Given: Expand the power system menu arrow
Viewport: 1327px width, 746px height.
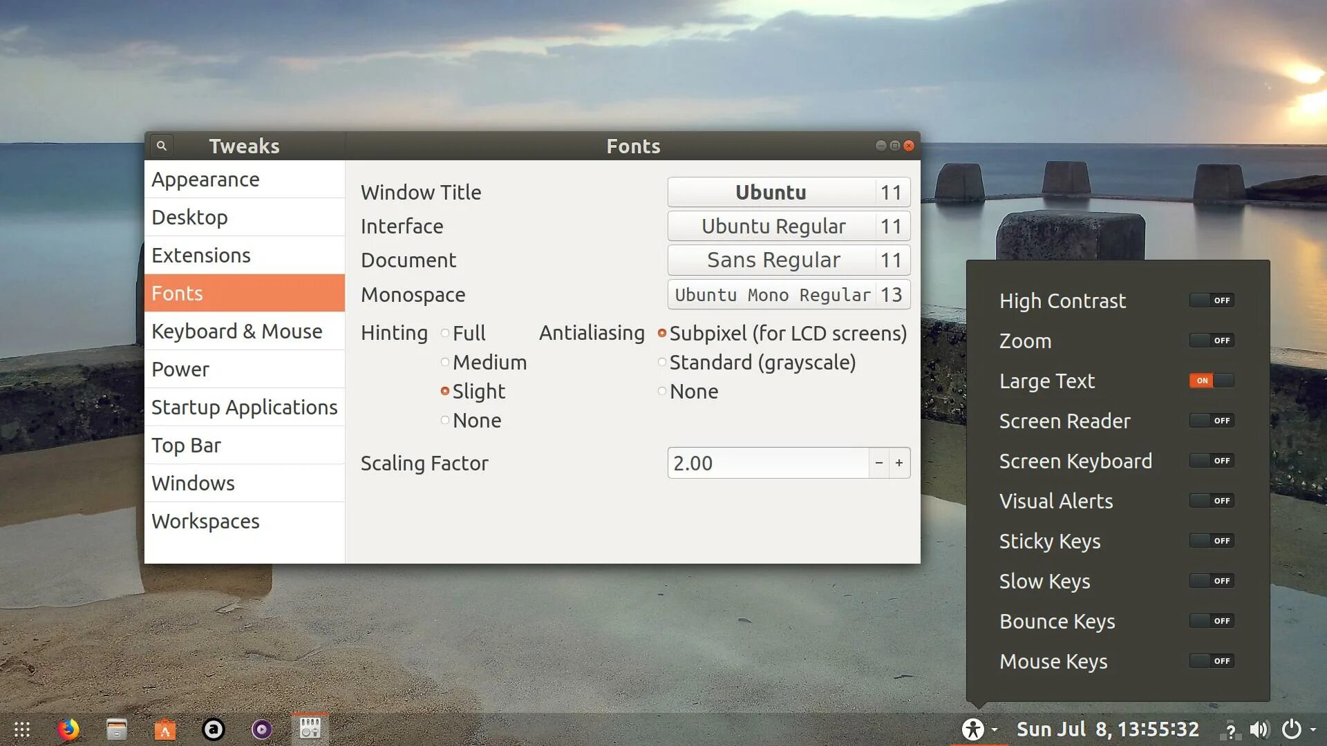Looking at the screenshot, I should (x=1313, y=729).
